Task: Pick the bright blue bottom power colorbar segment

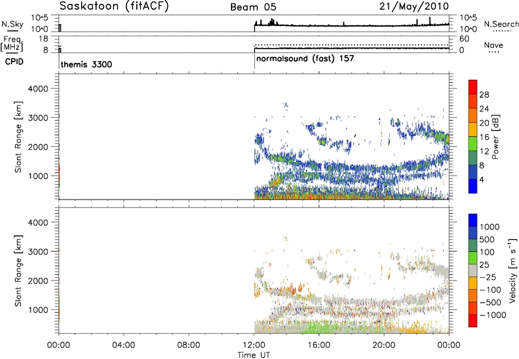Action: pyautogui.click(x=473, y=186)
